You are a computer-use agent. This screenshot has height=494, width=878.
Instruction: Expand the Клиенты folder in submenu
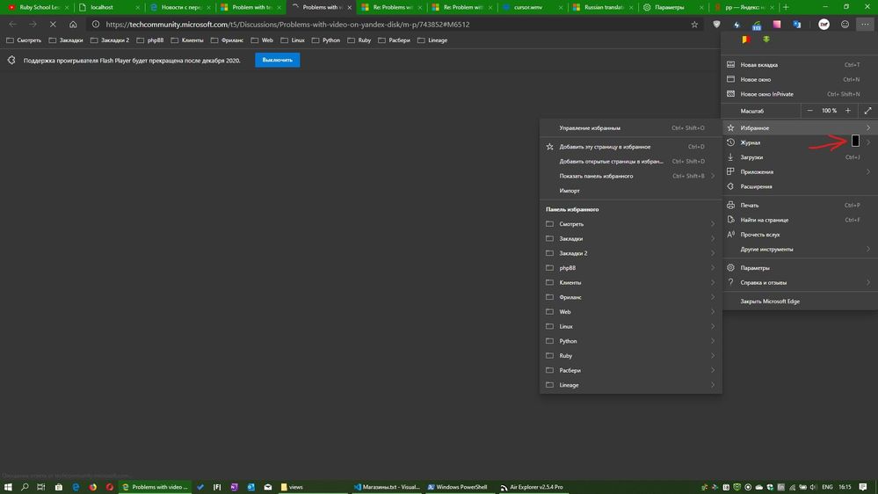tap(630, 282)
